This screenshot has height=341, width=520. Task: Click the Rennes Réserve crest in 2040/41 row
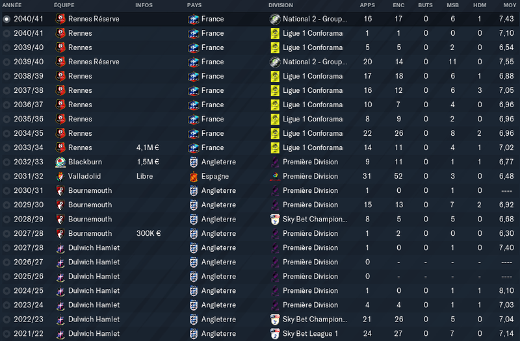(x=60, y=19)
